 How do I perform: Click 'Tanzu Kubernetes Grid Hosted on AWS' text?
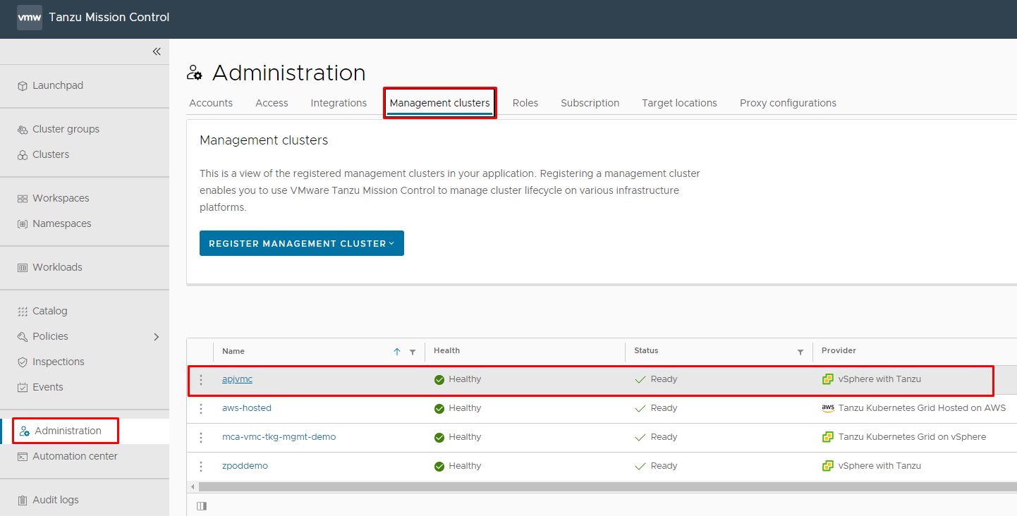tap(922, 408)
